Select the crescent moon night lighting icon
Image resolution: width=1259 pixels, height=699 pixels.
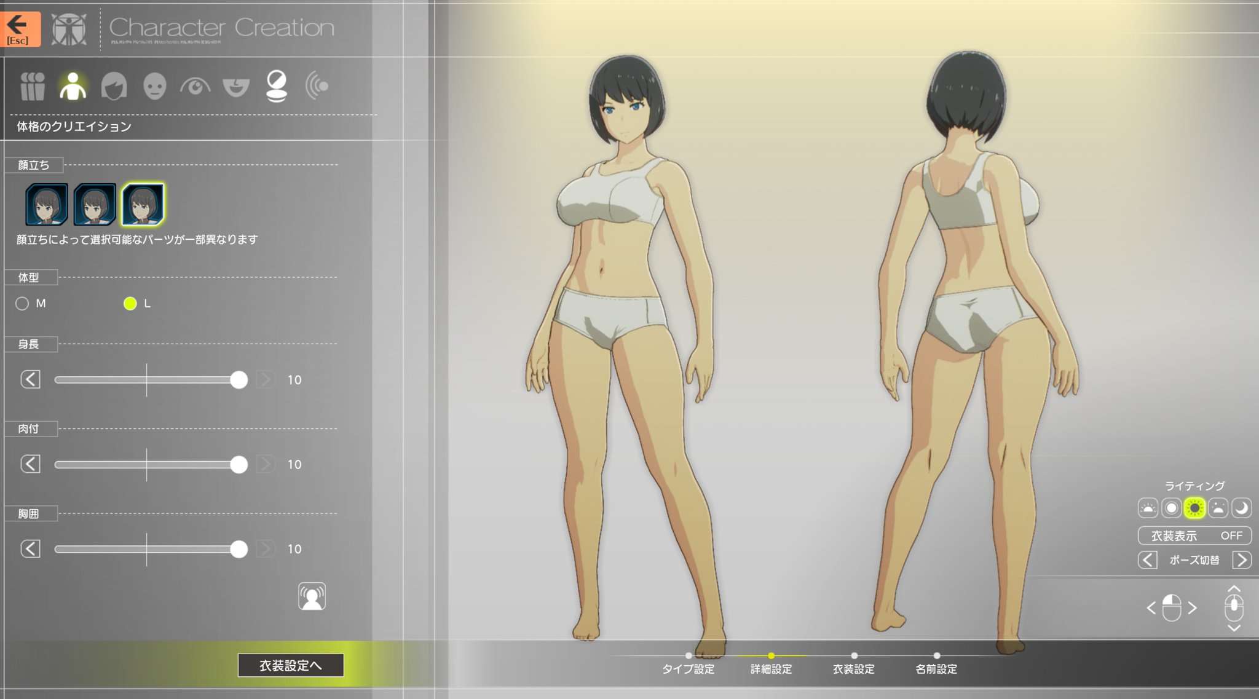[x=1241, y=508]
